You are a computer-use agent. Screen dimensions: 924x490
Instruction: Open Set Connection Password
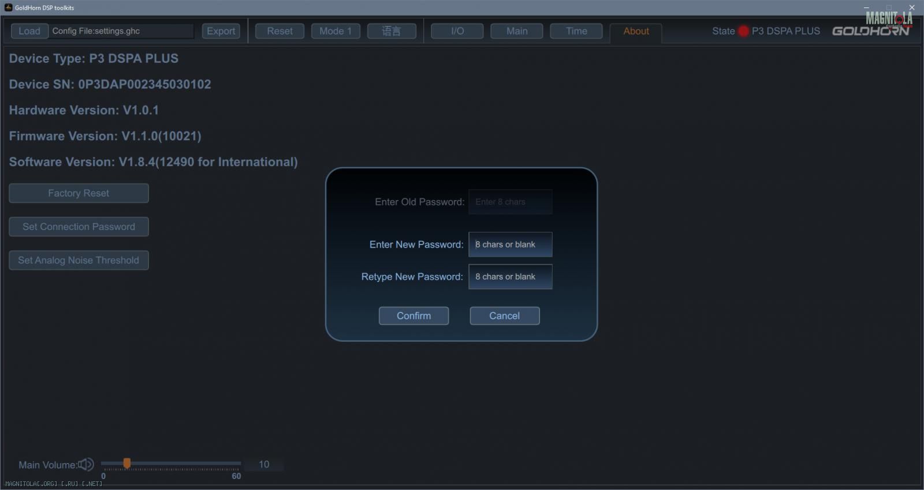click(79, 227)
